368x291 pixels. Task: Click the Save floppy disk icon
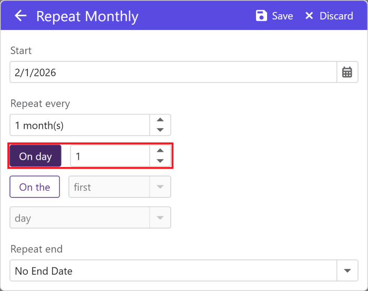point(261,16)
